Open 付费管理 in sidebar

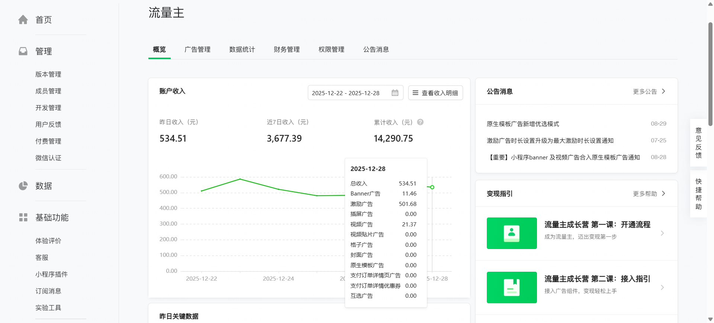[x=48, y=141]
